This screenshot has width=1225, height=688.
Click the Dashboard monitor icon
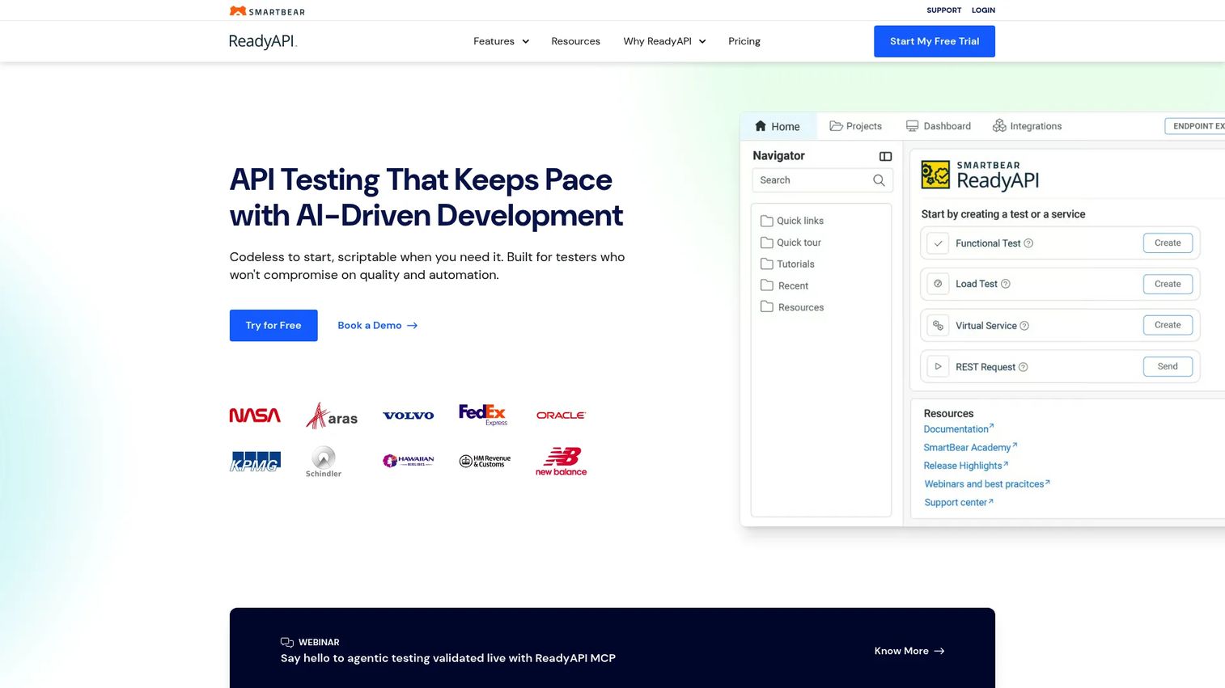point(912,126)
